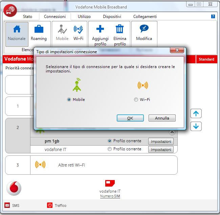
Task: Open SMS envelope icon
Action: click(7, 206)
